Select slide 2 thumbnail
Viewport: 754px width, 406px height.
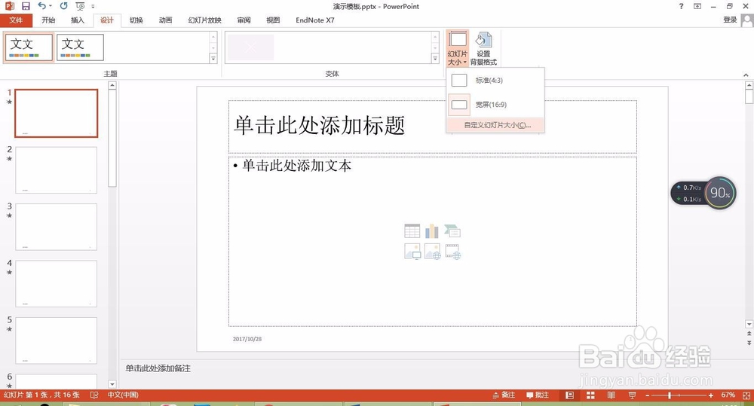[57, 170]
